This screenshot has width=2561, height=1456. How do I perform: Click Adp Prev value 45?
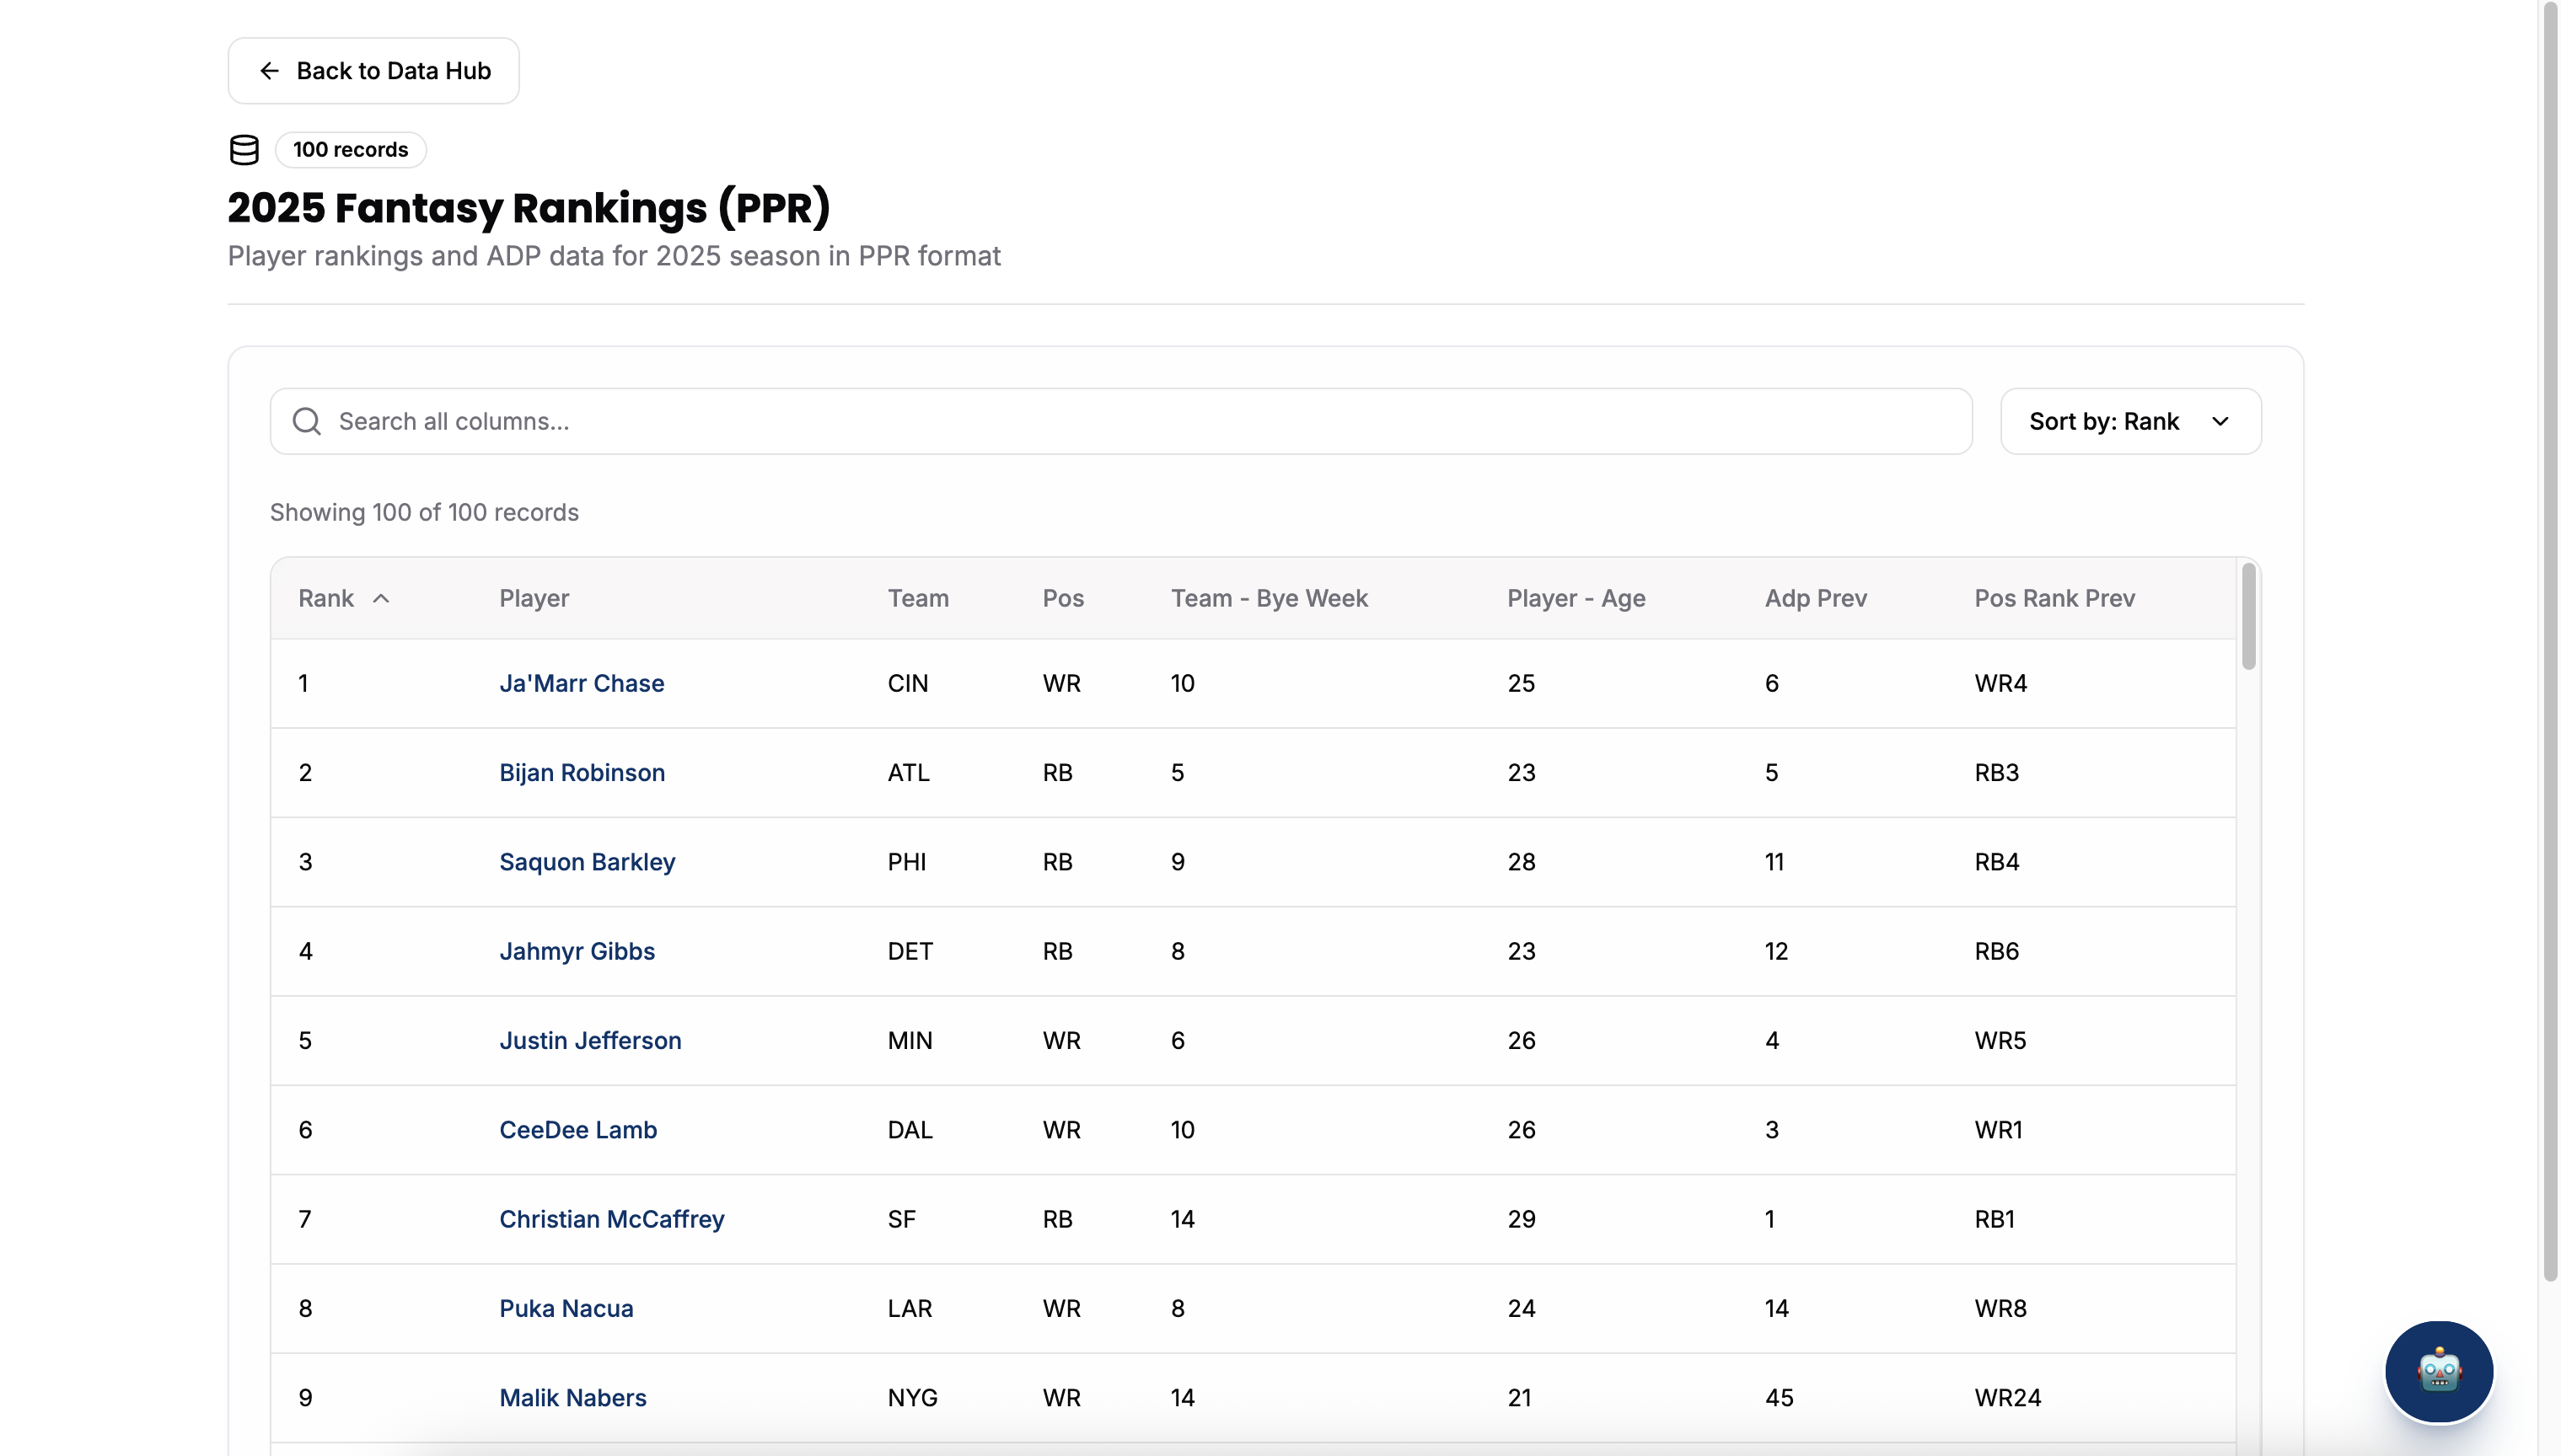(x=1780, y=1397)
